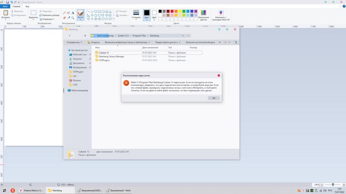This screenshot has width=346, height=194.
Task: Switch to 'Ответы Mail.ru' taskbar window
Action: coord(31,191)
